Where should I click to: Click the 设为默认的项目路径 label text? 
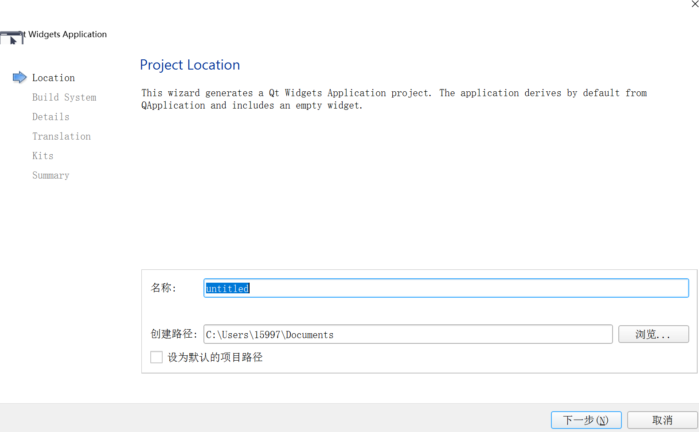[x=215, y=357]
